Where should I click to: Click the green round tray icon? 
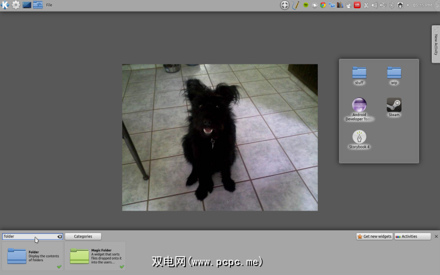(x=306, y=5)
